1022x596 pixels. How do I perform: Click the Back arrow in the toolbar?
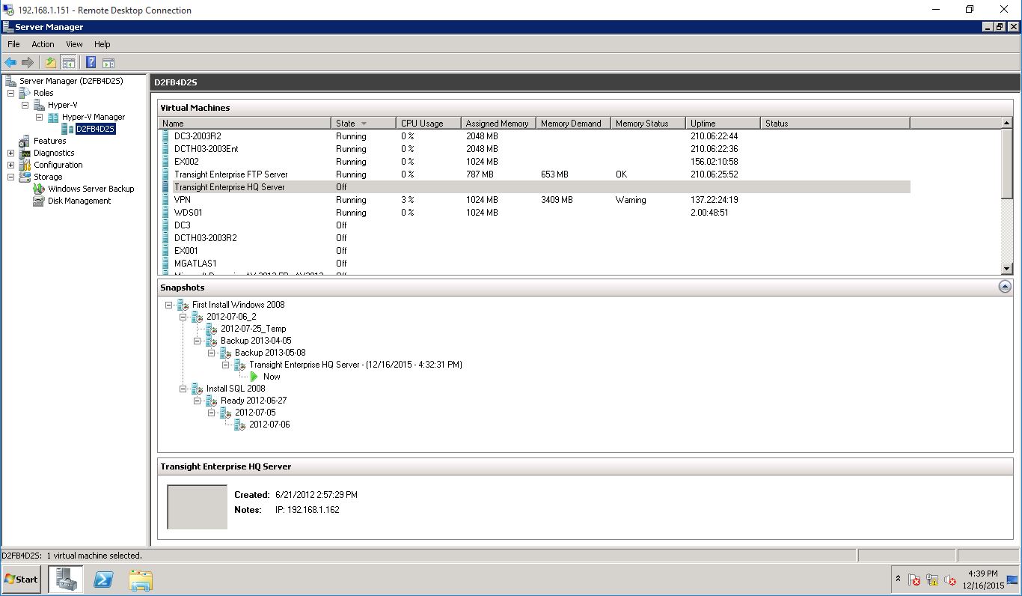pyautogui.click(x=10, y=63)
